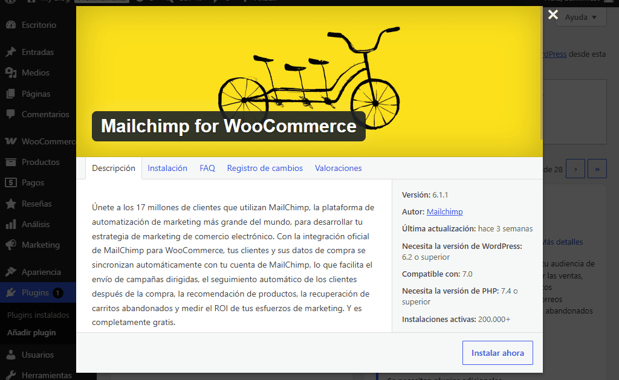
Task: Open the WooCommerce logo icon in sidebar
Action: [11, 141]
